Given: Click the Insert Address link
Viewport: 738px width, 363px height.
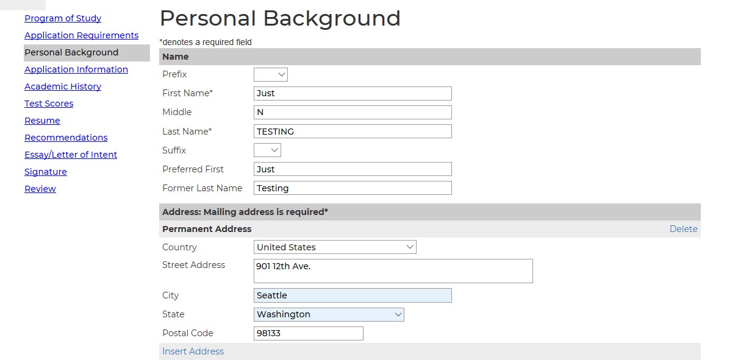Looking at the screenshot, I should (192, 351).
